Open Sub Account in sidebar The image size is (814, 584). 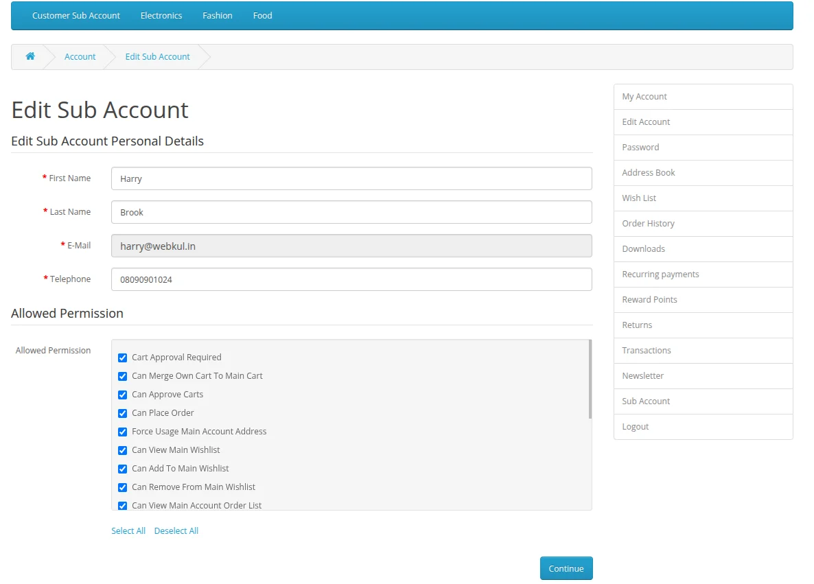click(x=703, y=401)
